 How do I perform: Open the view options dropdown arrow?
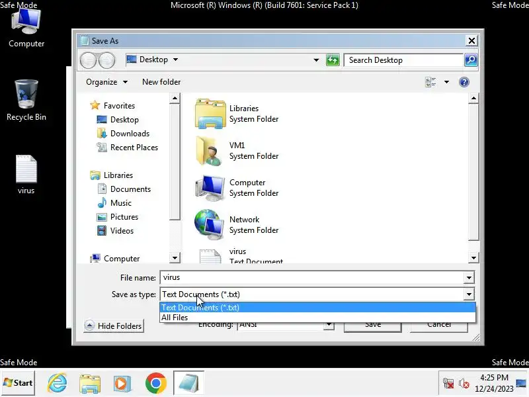(x=446, y=82)
